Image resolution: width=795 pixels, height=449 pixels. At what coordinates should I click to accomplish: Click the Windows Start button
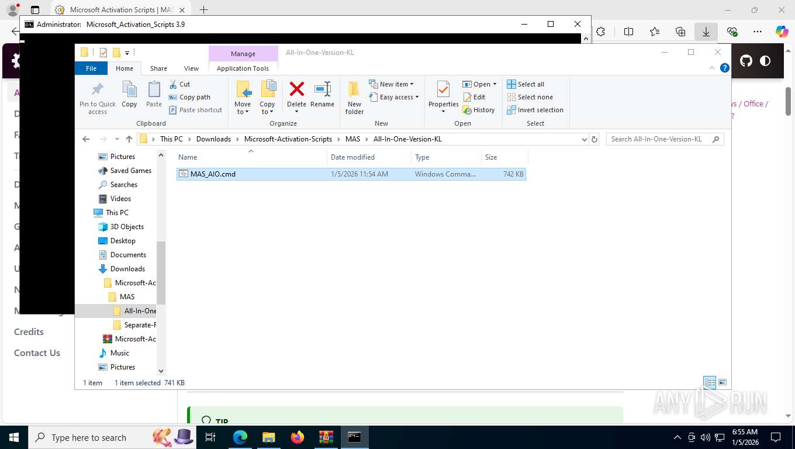(13, 437)
